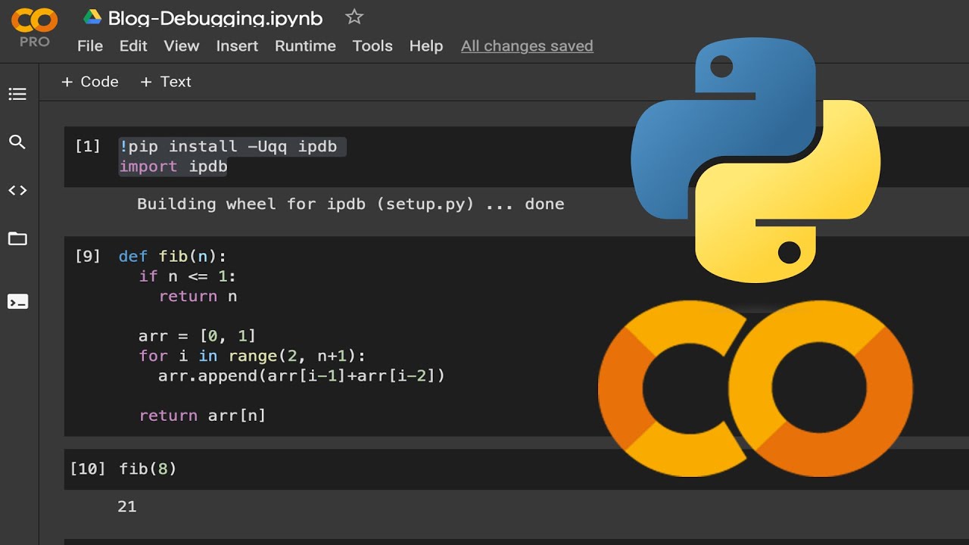The image size is (969, 545).
Task: Click the 'return n' line
Action: pos(198,296)
